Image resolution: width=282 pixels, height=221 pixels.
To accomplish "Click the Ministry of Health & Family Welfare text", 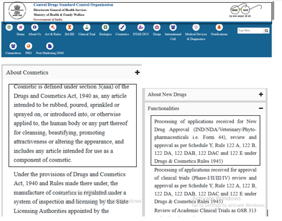I will (59, 15).
